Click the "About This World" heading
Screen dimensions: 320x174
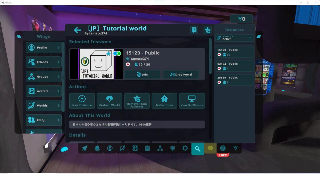tap(90, 115)
